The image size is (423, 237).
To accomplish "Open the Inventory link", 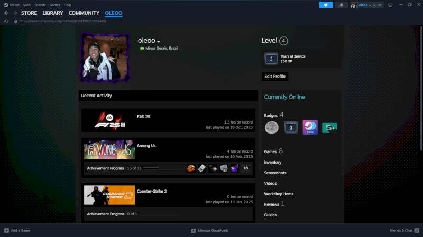I will point(273,162).
